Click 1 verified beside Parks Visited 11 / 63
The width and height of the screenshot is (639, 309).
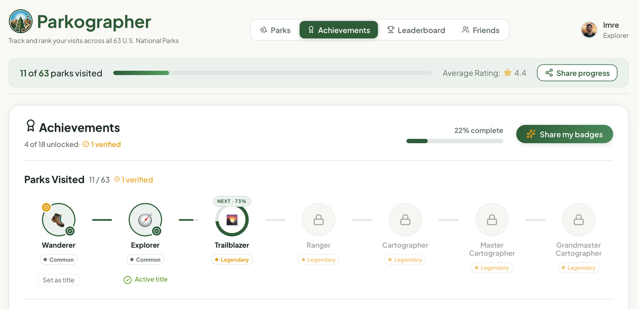(134, 180)
